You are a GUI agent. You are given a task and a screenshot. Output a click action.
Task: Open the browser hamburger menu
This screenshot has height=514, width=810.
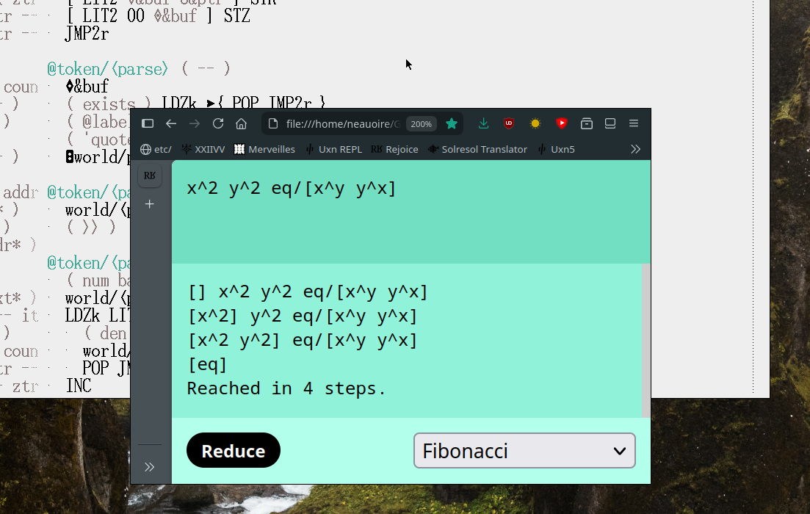[x=634, y=123]
